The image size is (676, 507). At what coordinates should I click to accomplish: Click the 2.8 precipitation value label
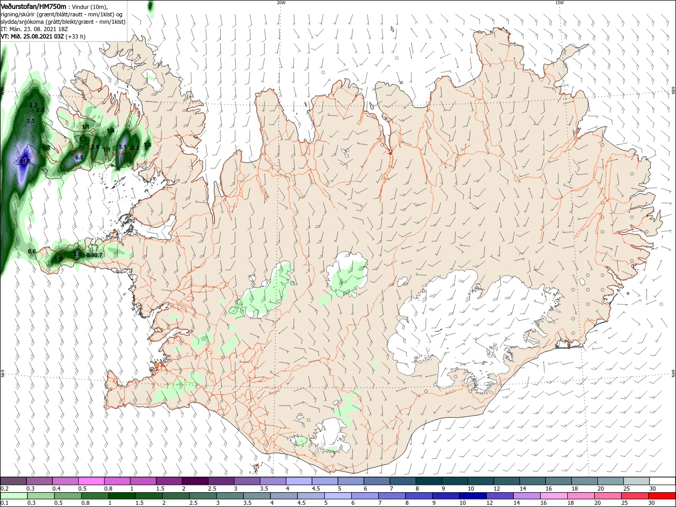click(95, 147)
